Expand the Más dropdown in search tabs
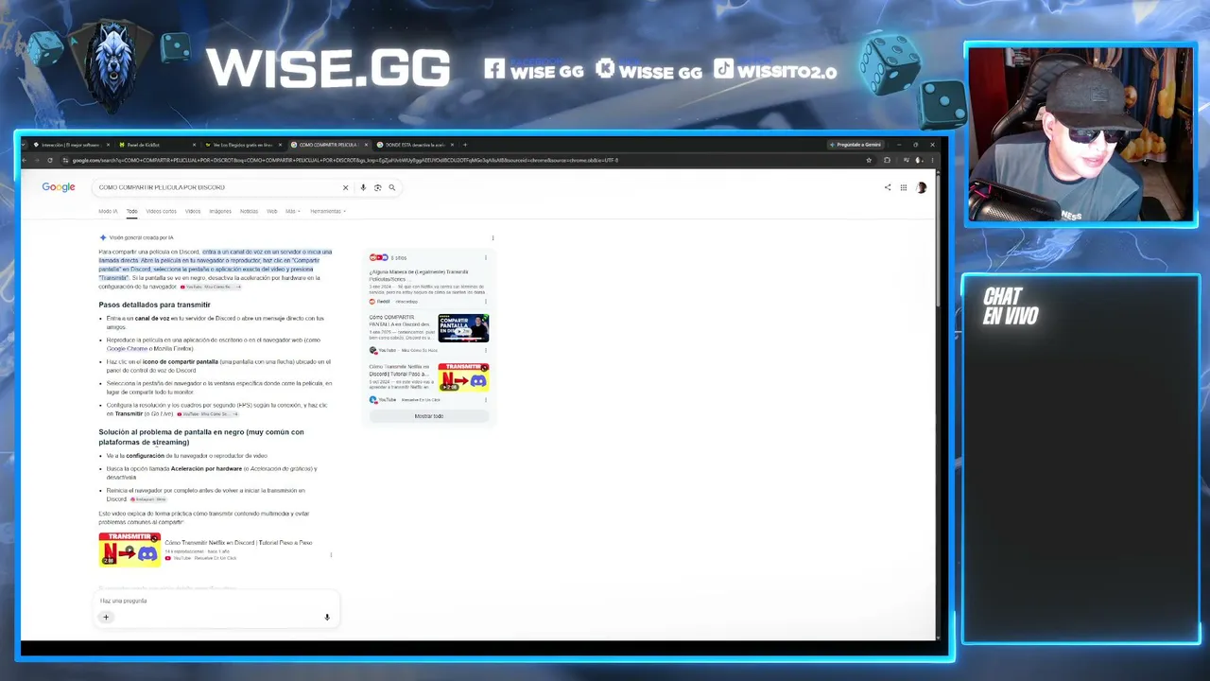The height and width of the screenshot is (681, 1210). click(x=293, y=211)
